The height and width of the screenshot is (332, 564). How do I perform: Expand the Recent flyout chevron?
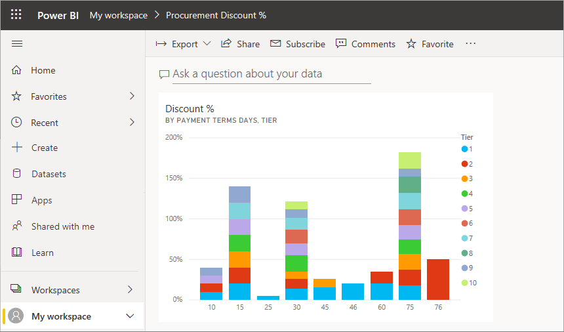[131, 123]
